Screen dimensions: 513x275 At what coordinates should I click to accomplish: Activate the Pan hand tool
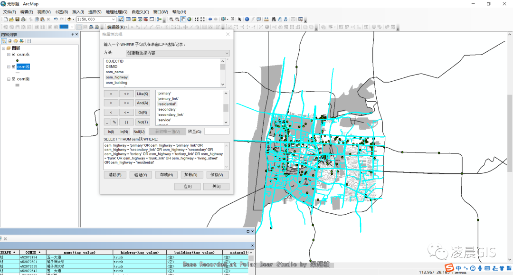tap(183, 19)
